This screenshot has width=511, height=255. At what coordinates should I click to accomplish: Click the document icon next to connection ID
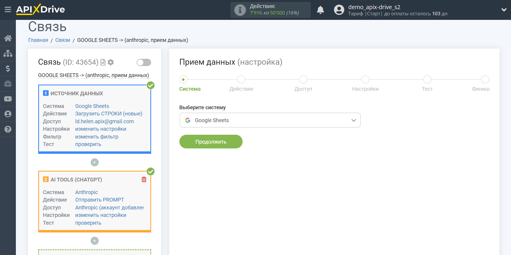point(103,62)
